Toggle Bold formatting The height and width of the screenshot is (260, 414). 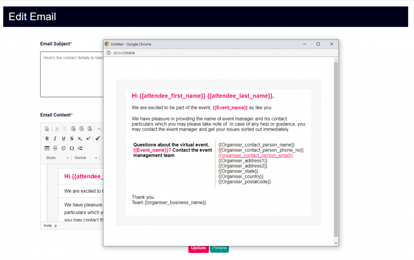47,138
